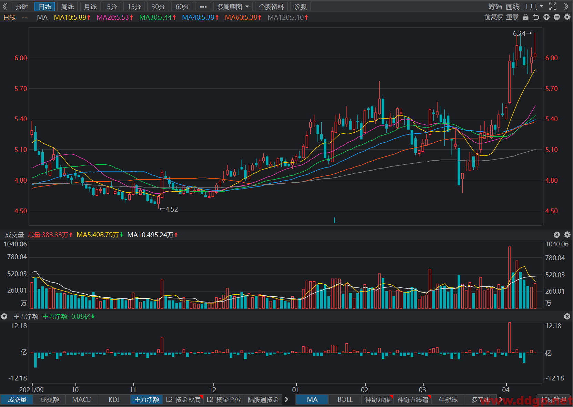
Task: Select BOLL overlay tab
Action: point(345,399)
